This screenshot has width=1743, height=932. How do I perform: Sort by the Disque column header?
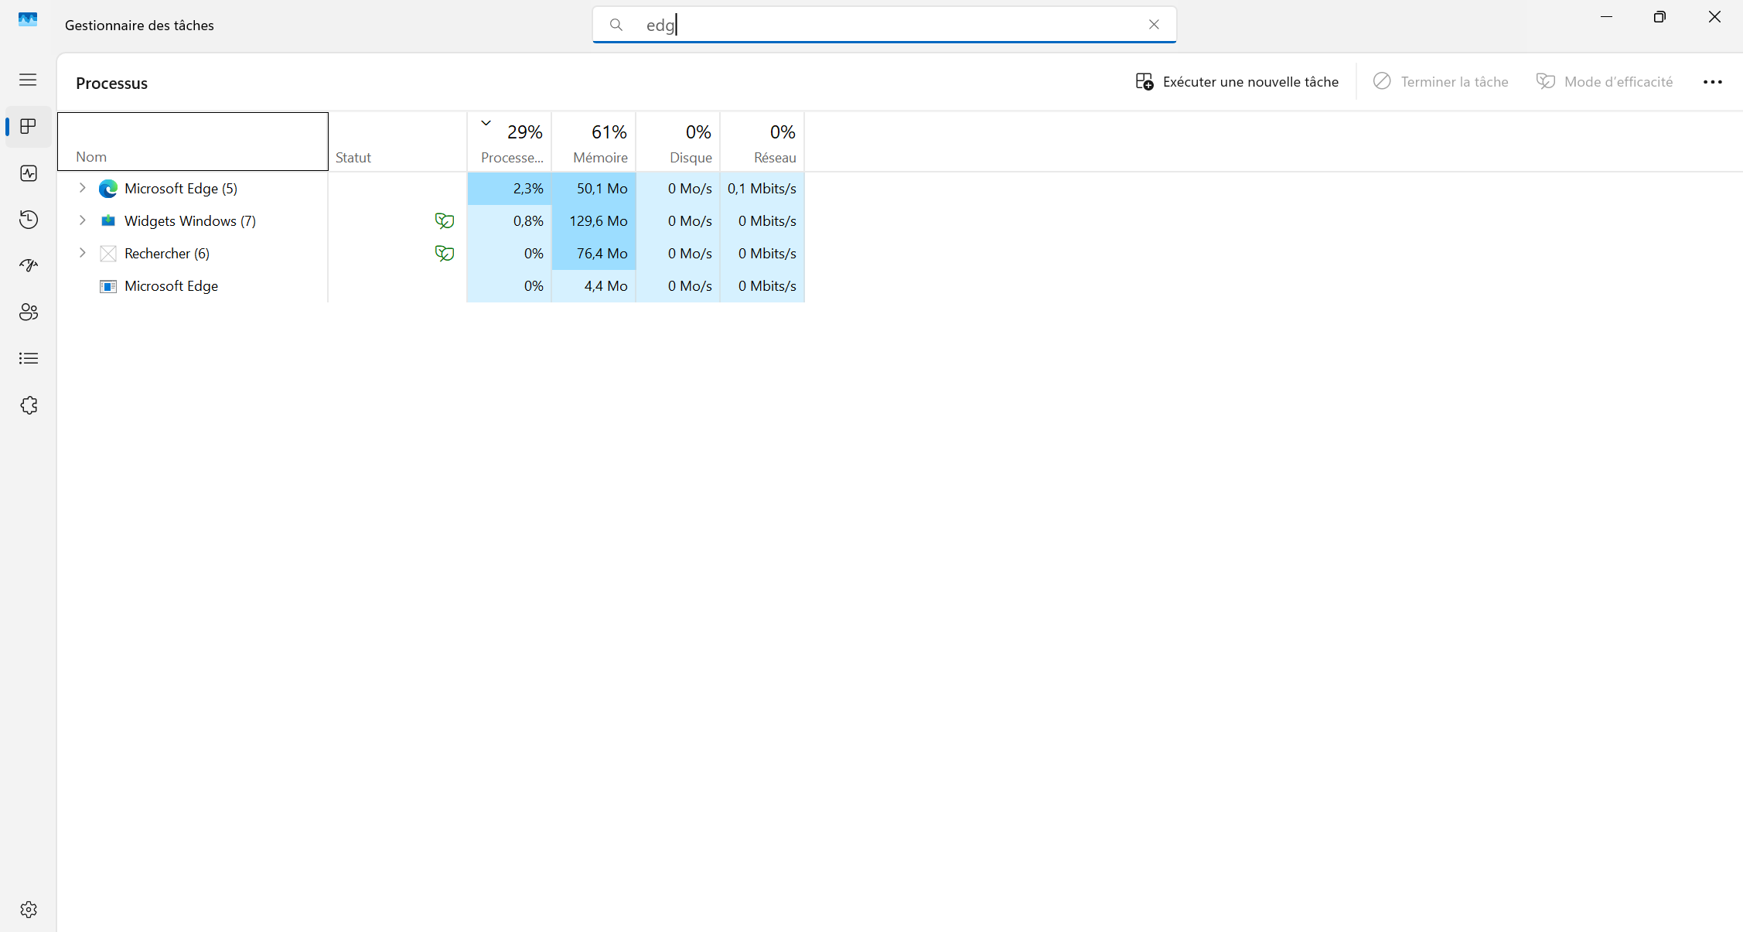point(678,142)
